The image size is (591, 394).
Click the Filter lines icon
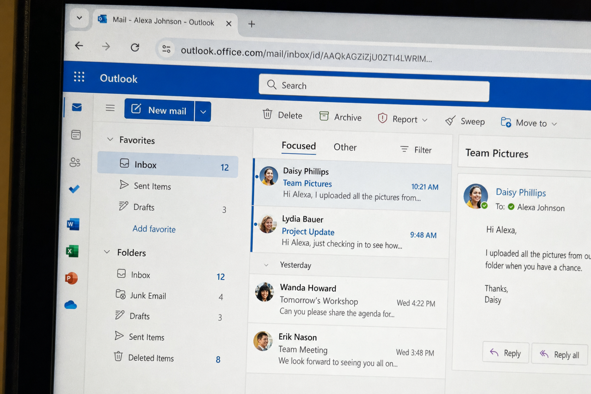[404, 149]
